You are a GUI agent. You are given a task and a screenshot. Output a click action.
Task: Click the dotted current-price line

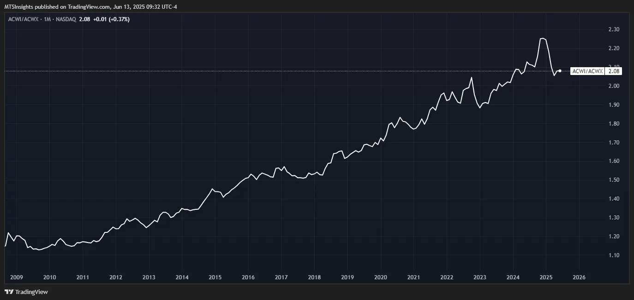click(277, 71)
